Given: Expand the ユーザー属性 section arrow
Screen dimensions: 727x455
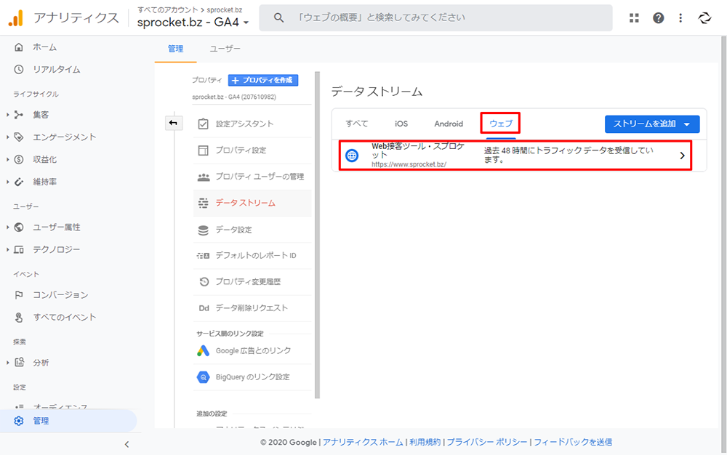Looking at the screenshot, I should tap(7, 227).
